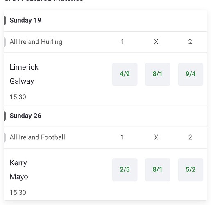The height and width of the screenshot is (205, 211).
Task: Collapse the Sunday 26 date section
Action: [105, 116]
